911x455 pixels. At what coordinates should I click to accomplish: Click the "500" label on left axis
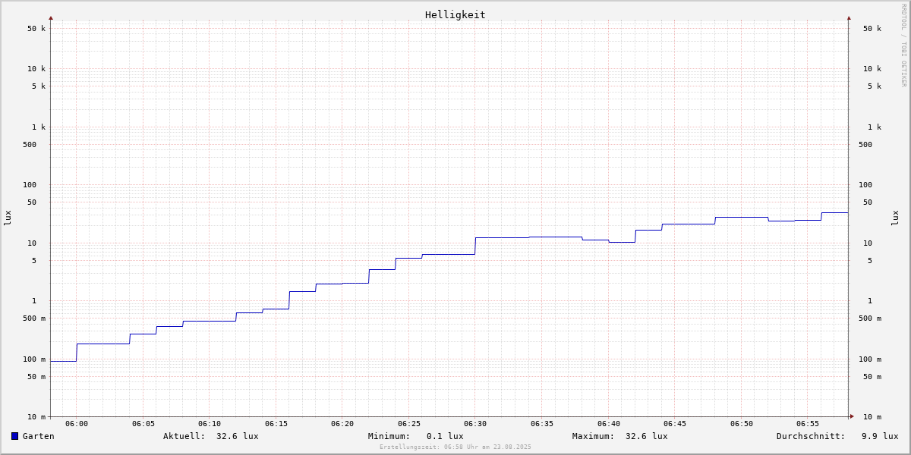point(30,144)
